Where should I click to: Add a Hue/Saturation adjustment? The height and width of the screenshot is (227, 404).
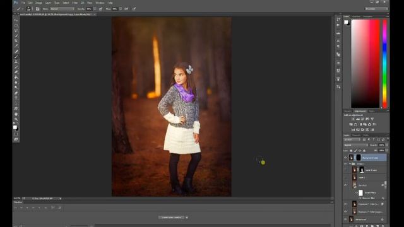pos(351,124)
